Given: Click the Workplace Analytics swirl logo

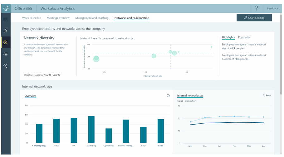Looking at the screenshot, I should coord(6,8).
